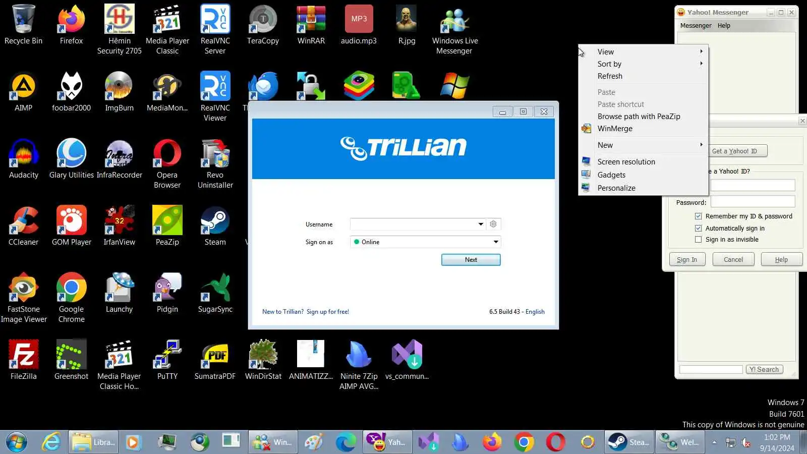Switch to Steam in the taskbar
The image size is (807, 454).
point(629,442)
